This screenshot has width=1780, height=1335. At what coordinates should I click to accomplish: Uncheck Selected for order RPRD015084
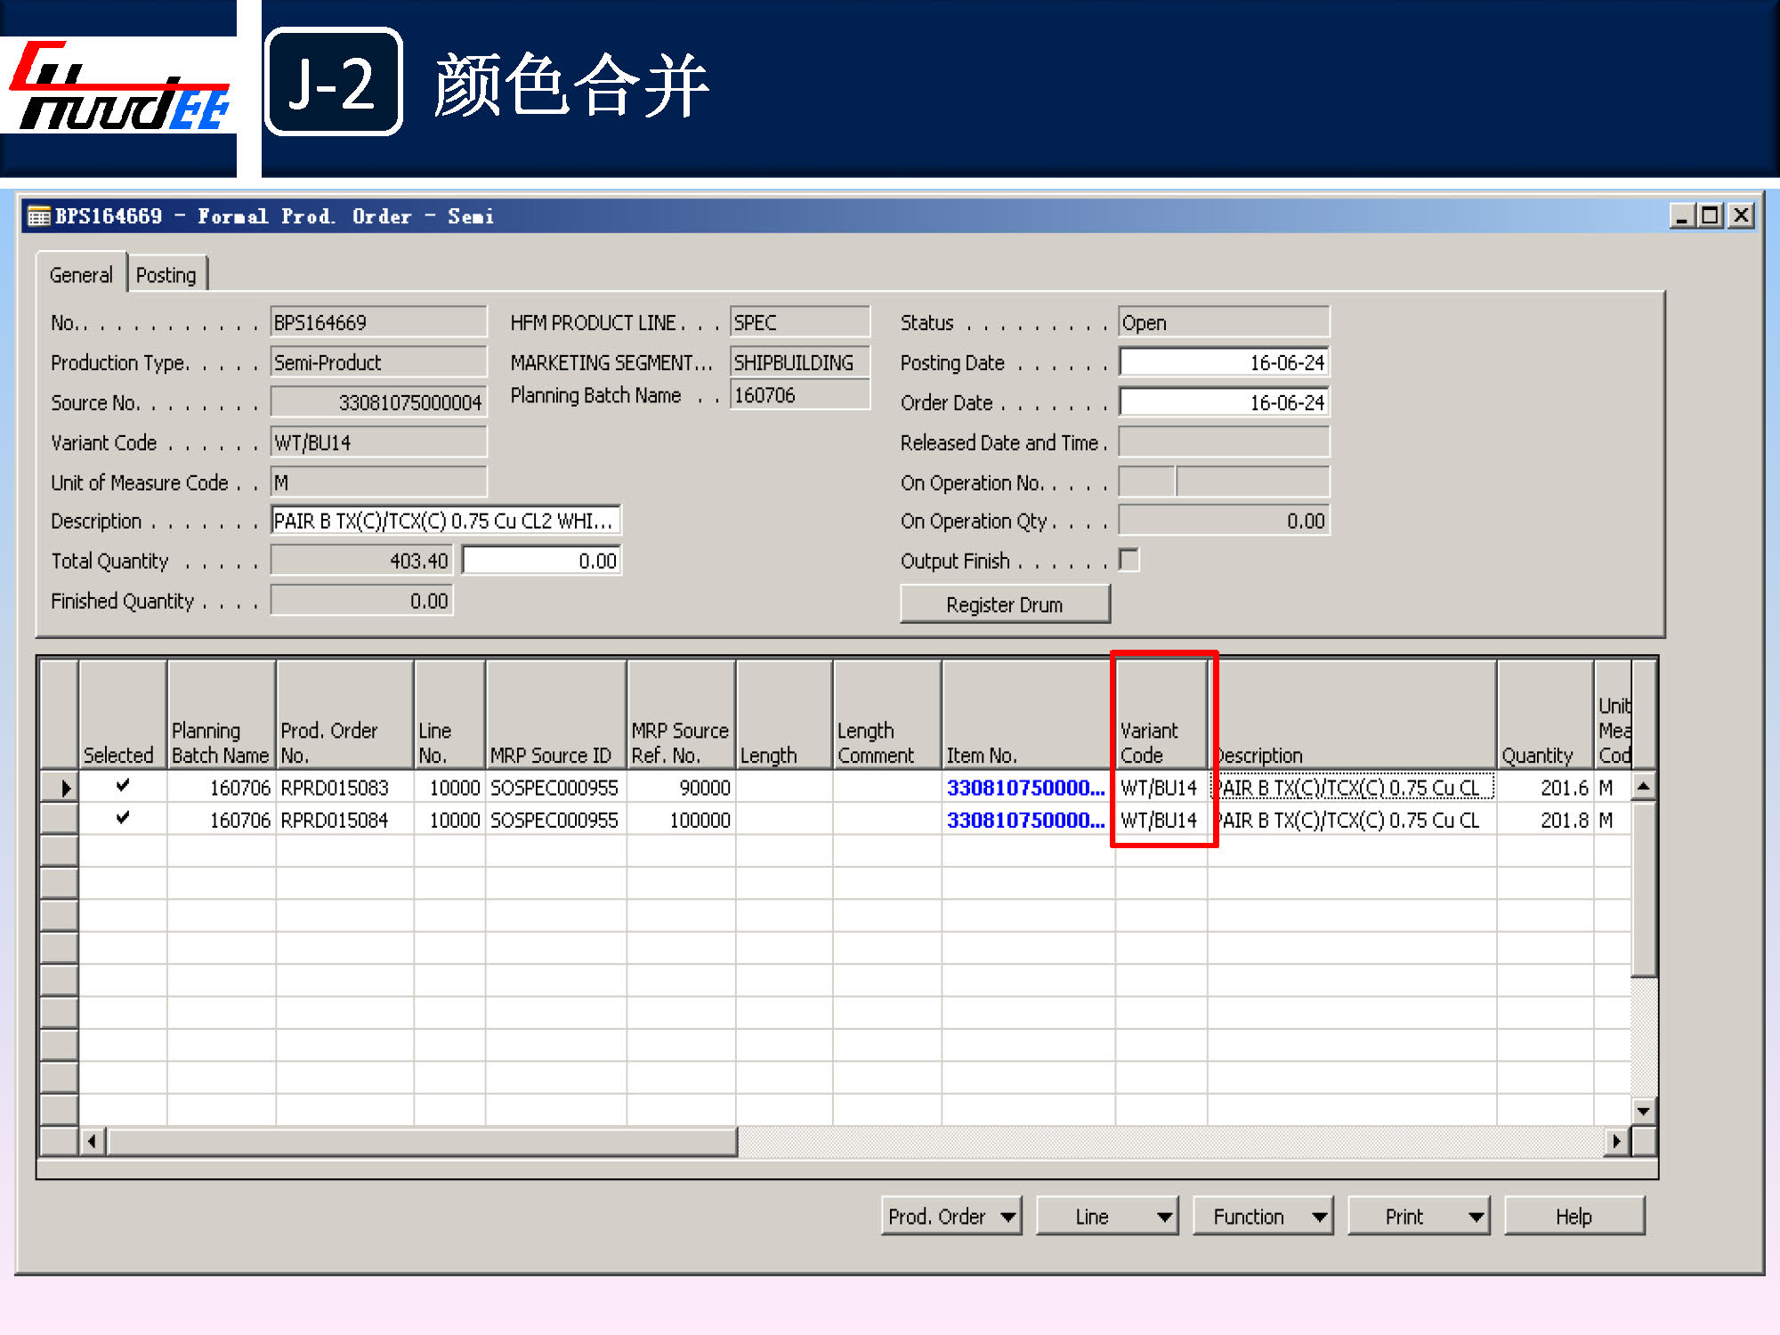123,818
